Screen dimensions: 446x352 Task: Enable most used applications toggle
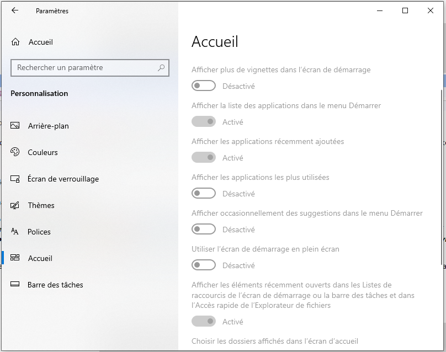(x=203, y=194)
